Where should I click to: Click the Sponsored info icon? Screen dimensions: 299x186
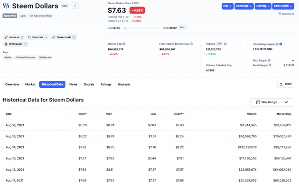click(280, 14)
